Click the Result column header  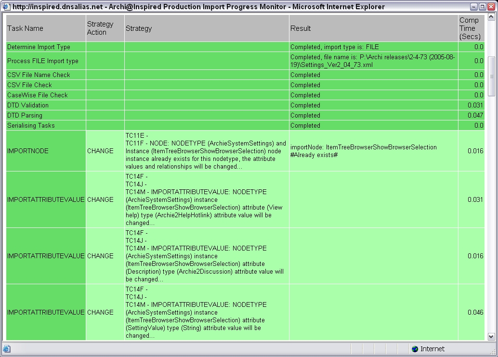(301, 28)
